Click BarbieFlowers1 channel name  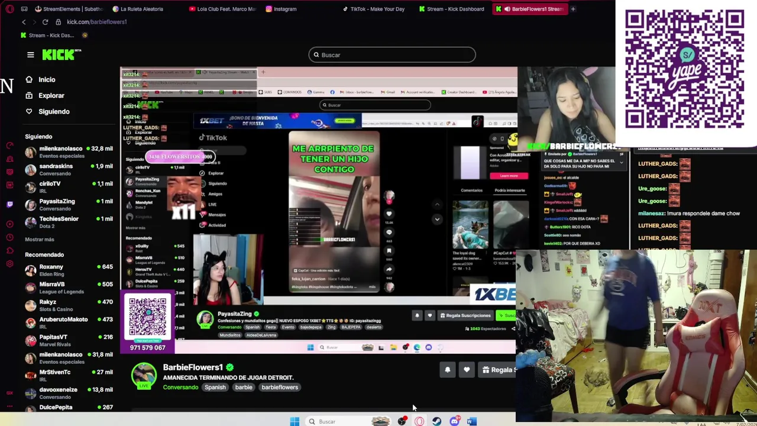tap(193, 367)
